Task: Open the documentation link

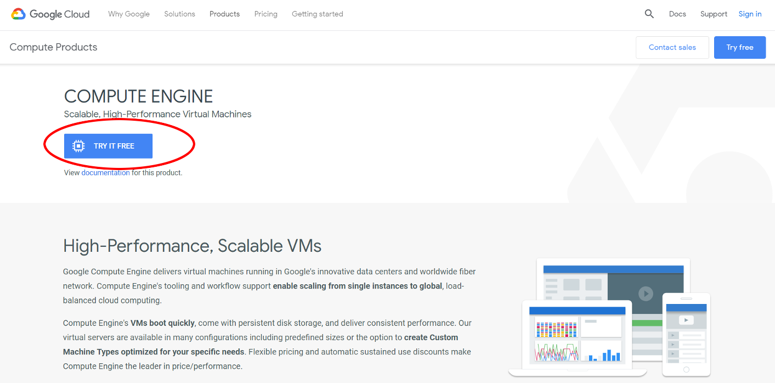Action: (x=106, y=173)
